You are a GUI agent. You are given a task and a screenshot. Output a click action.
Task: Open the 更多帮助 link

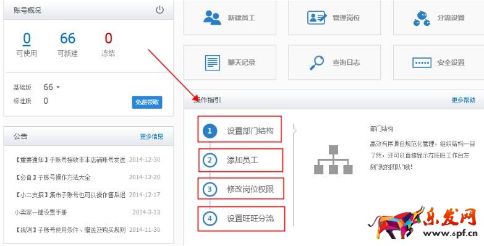pos(463,100)
